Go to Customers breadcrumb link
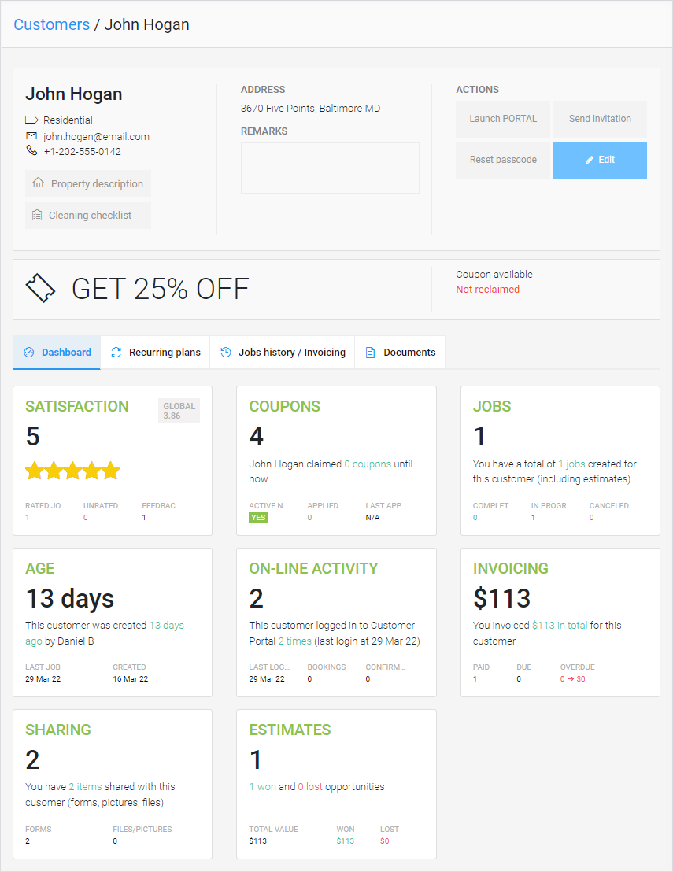 pos(52,24)
